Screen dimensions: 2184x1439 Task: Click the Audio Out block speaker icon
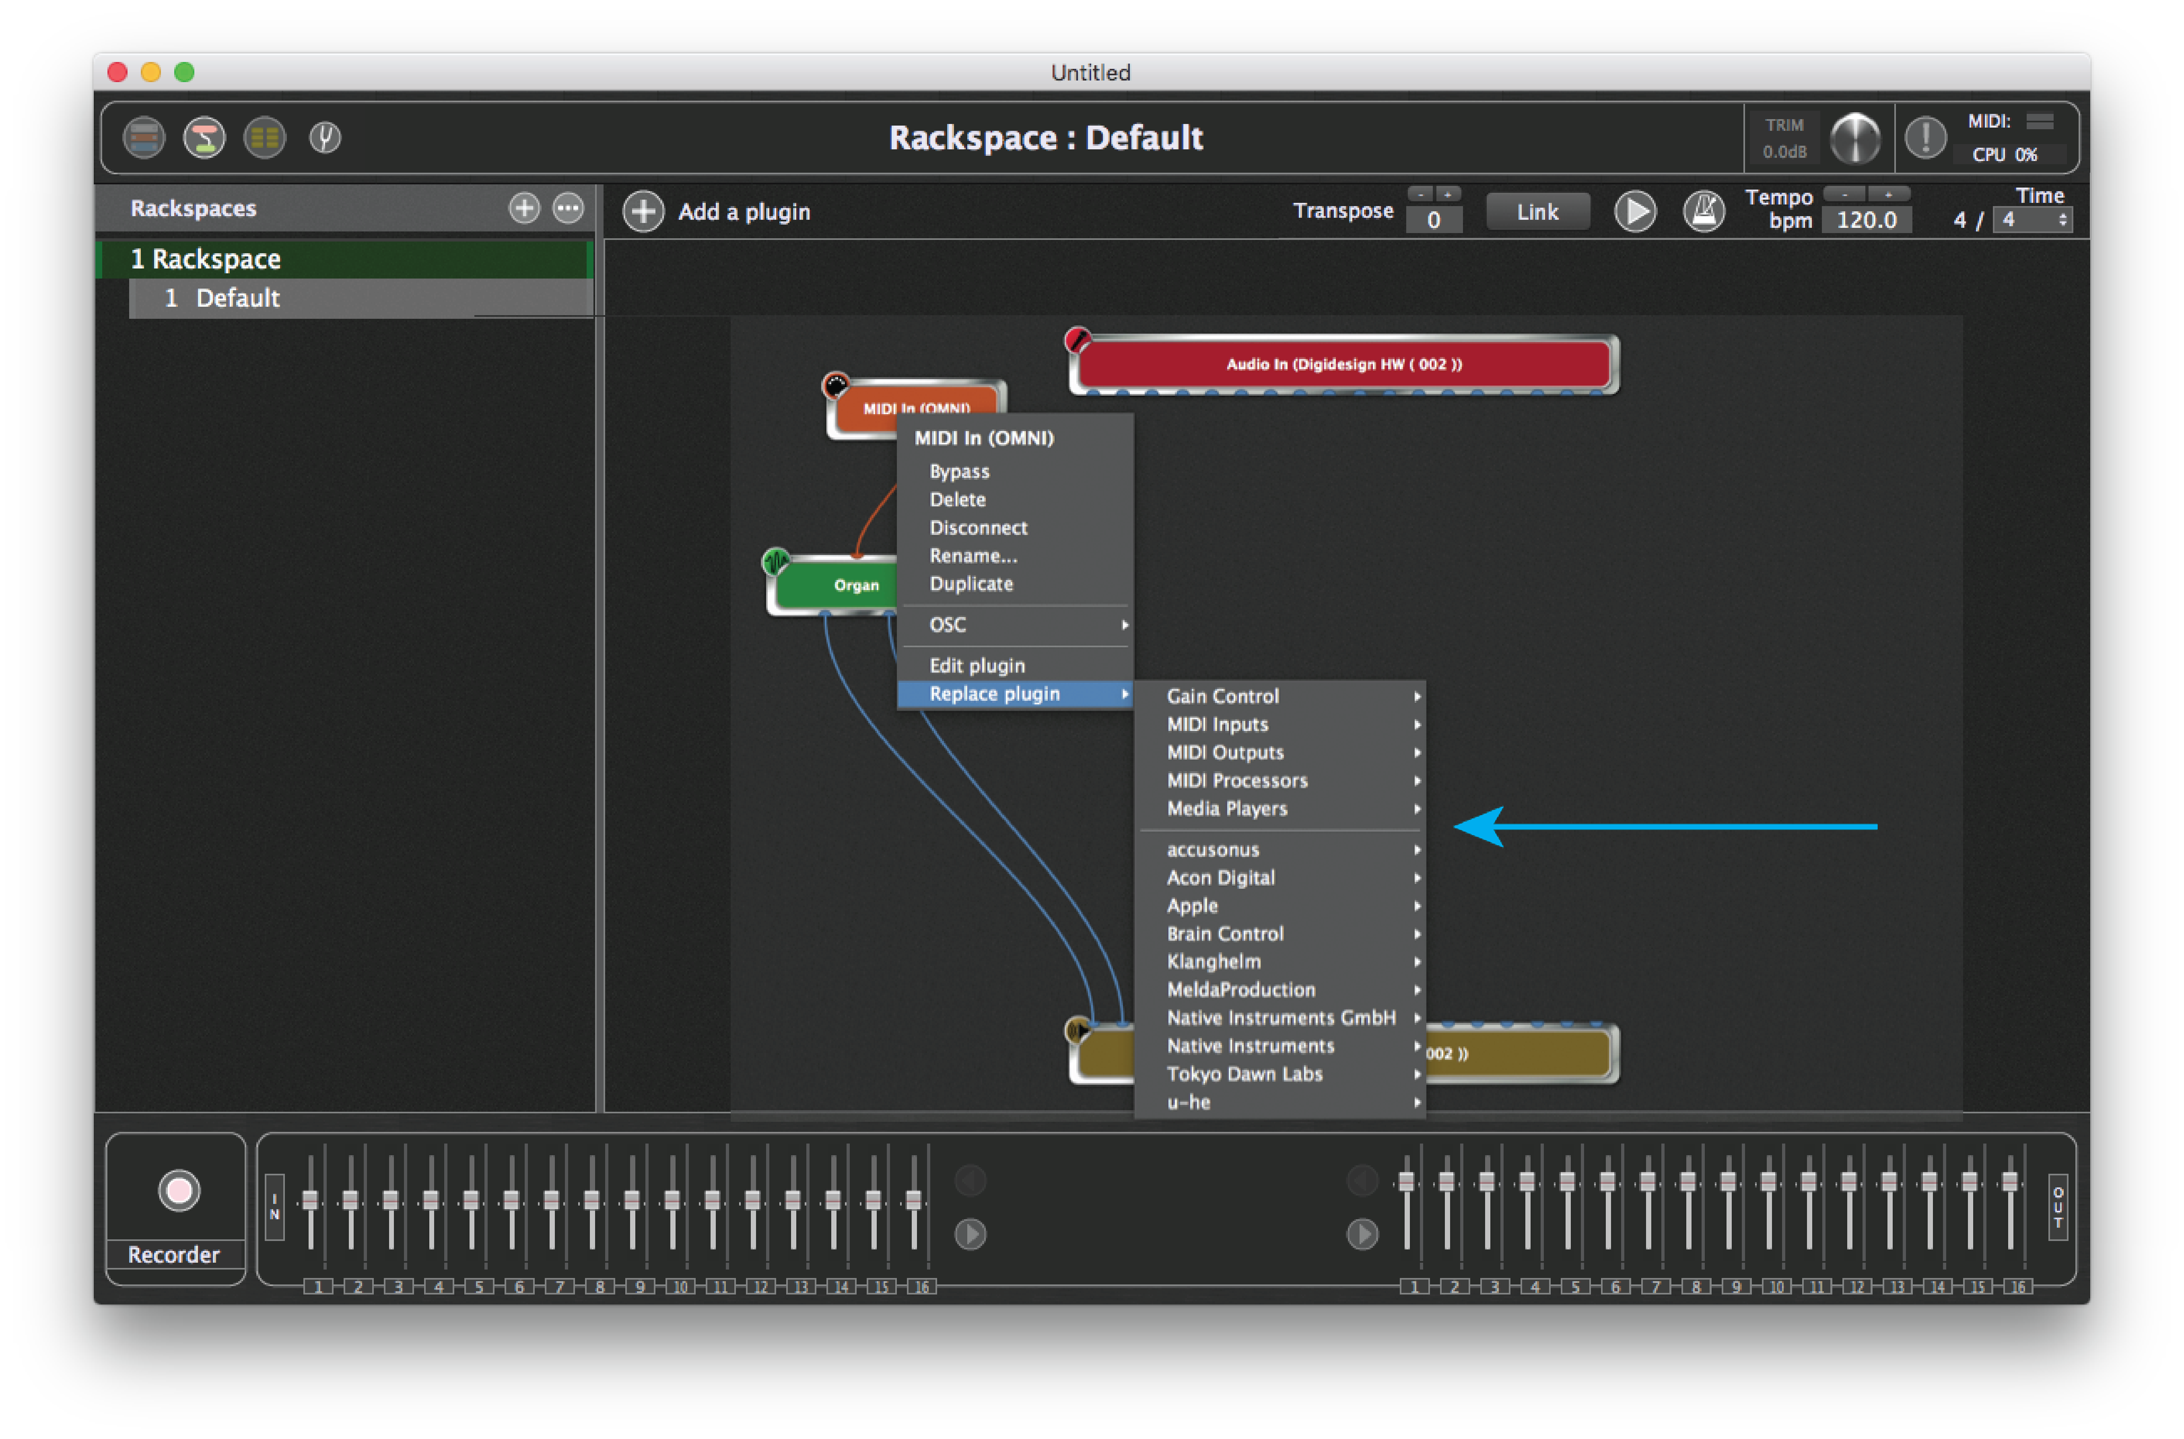(1078, 1030)
